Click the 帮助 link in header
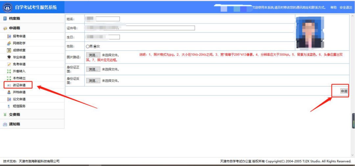355x166 pixels. (x=333, y=8)
